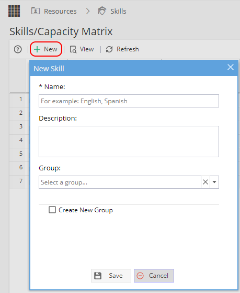Click the Skills graduate icon in breadcrumb

point(102,10)
